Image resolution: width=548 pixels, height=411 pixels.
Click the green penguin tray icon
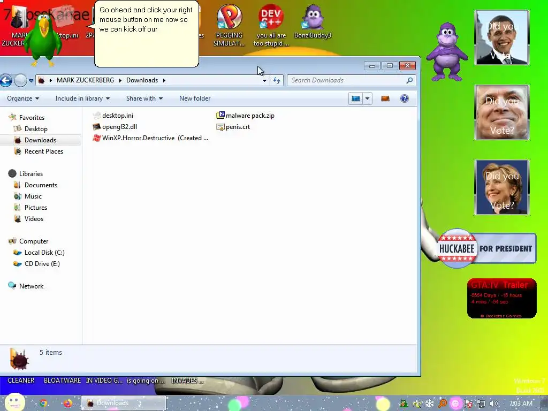pyautogui.click(x=404, y=404)
